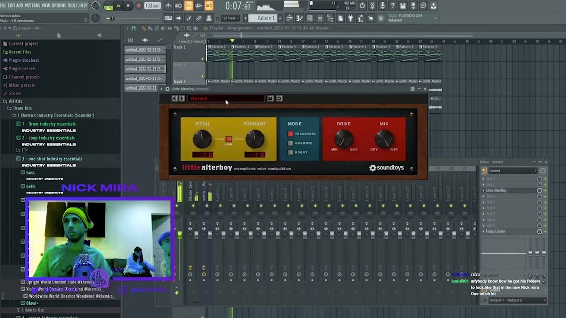Open the ADD menu
The image size is (566, 318).
pos(20,5)
